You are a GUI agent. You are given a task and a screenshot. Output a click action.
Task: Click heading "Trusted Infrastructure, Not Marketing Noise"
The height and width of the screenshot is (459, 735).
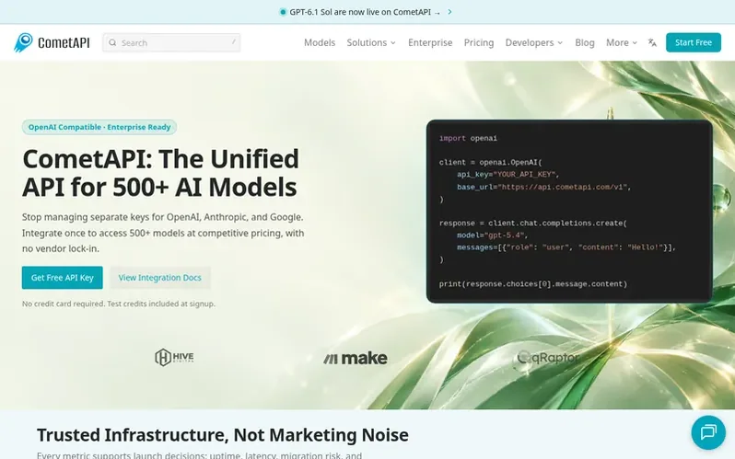tap(223, 435)
